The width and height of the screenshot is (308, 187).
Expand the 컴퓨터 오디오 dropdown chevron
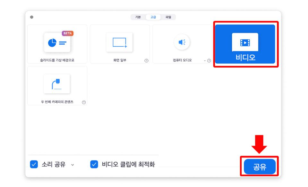pyautogui.click(x=205, y=61)
